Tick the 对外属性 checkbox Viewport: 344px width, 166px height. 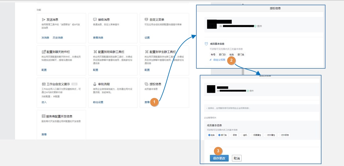tap(265, 135)
